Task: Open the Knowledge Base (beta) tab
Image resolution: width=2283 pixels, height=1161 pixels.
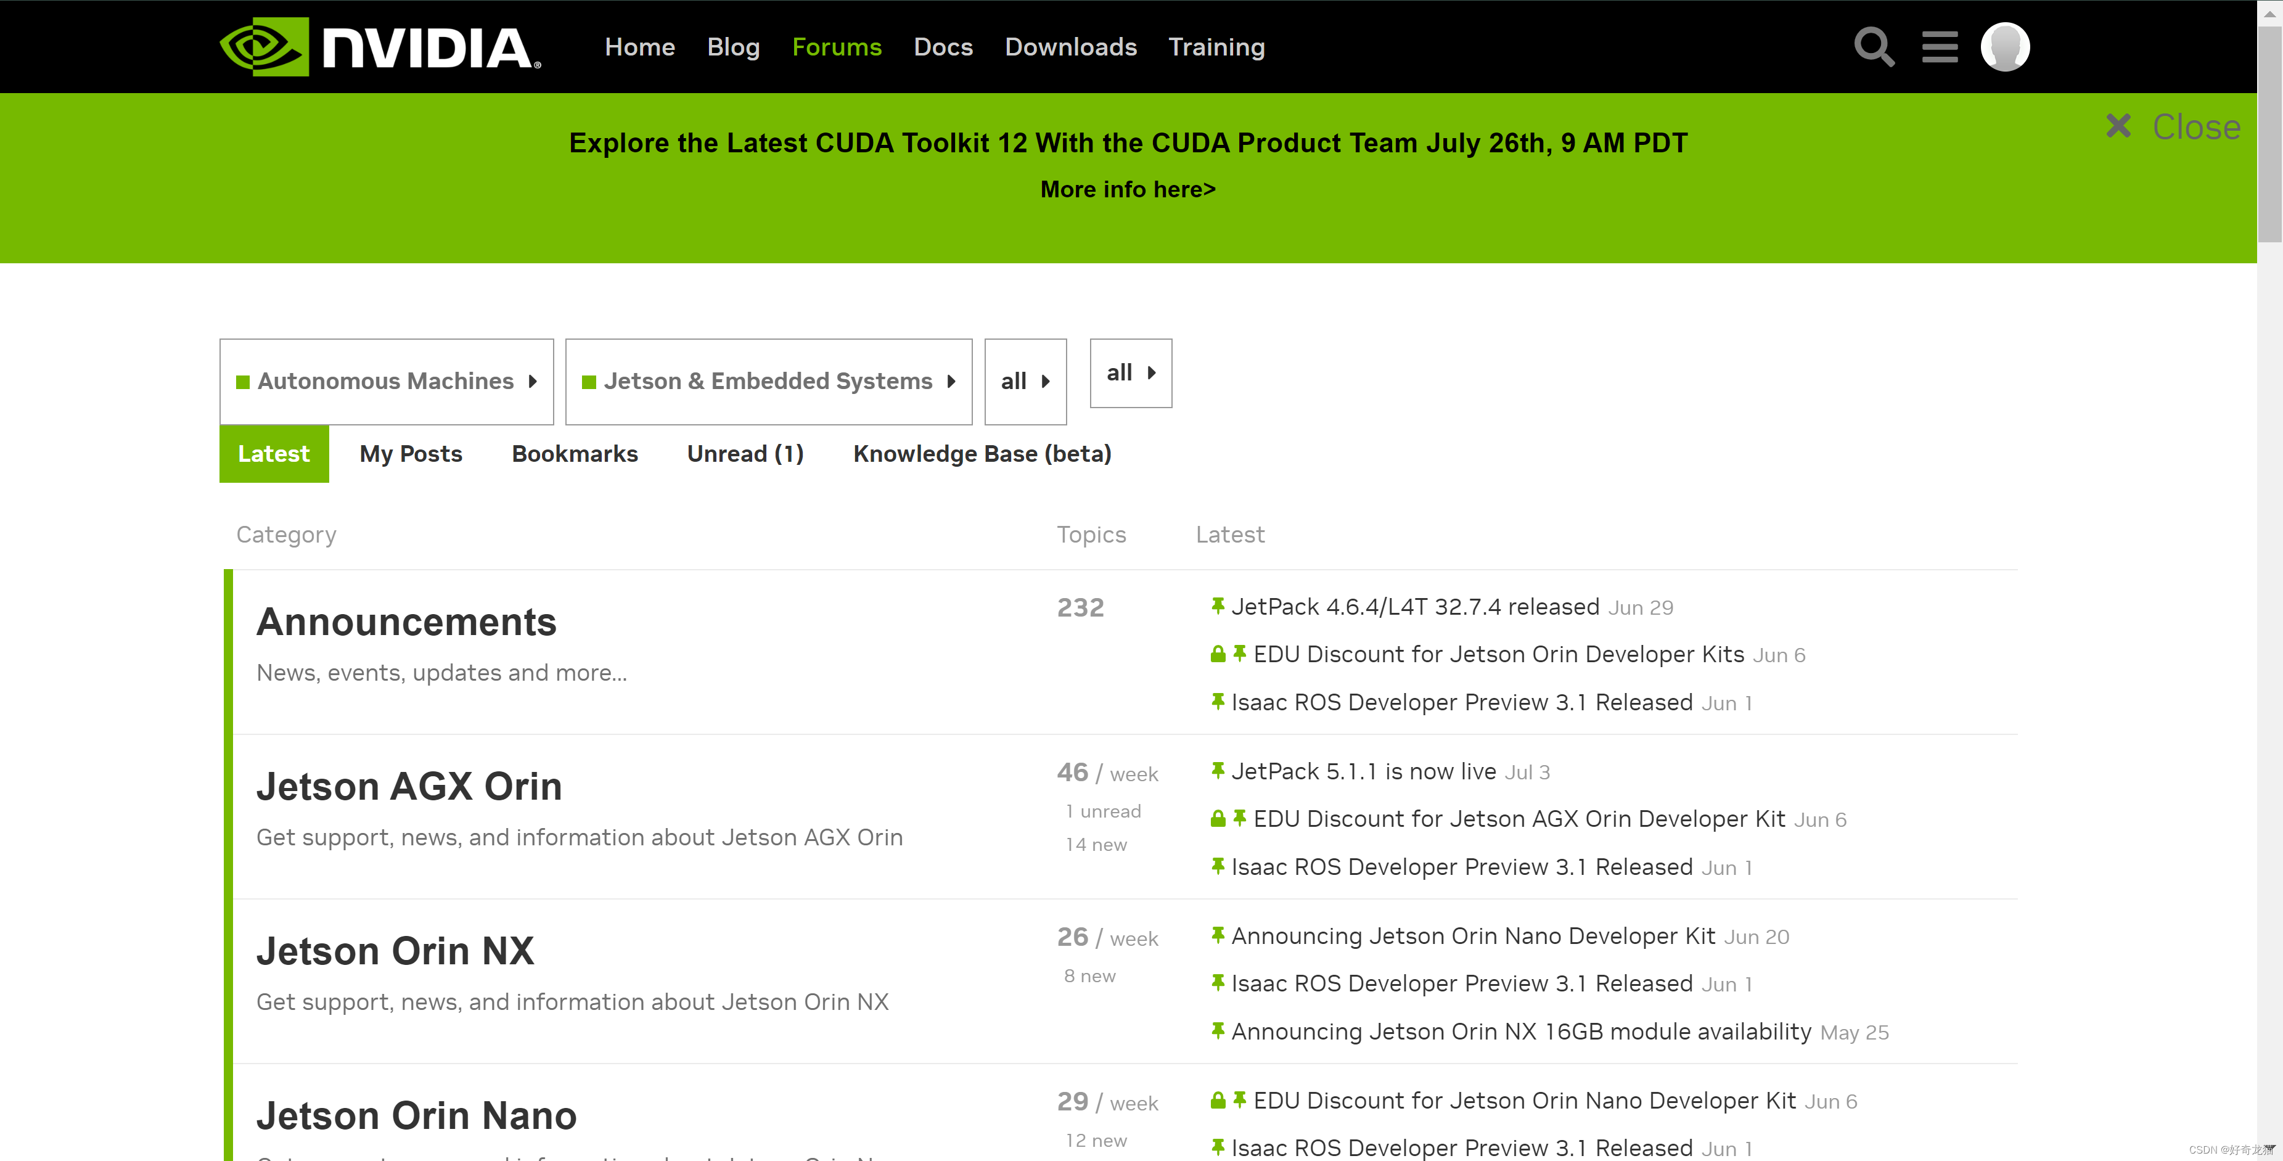Action: [x=981, y=454]
